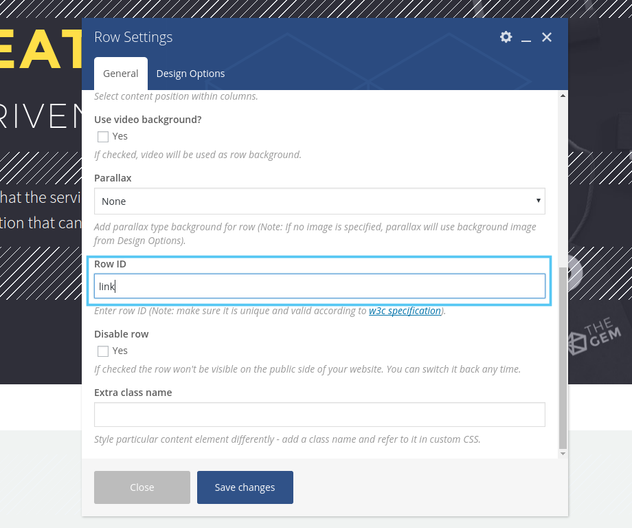
Task: Open the w3c specification link
Action: click(x=405, y=311)
